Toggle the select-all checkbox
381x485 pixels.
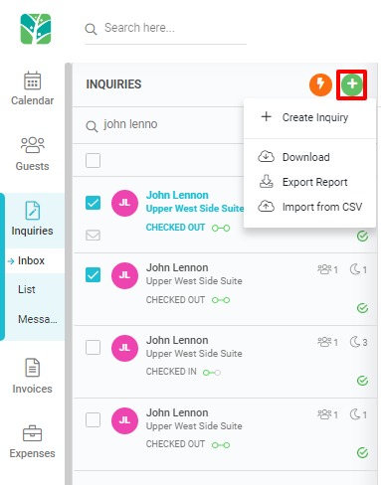coord(93,161)
